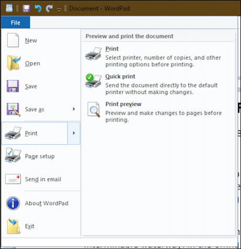Open the File tab

[x=15, y=22]
